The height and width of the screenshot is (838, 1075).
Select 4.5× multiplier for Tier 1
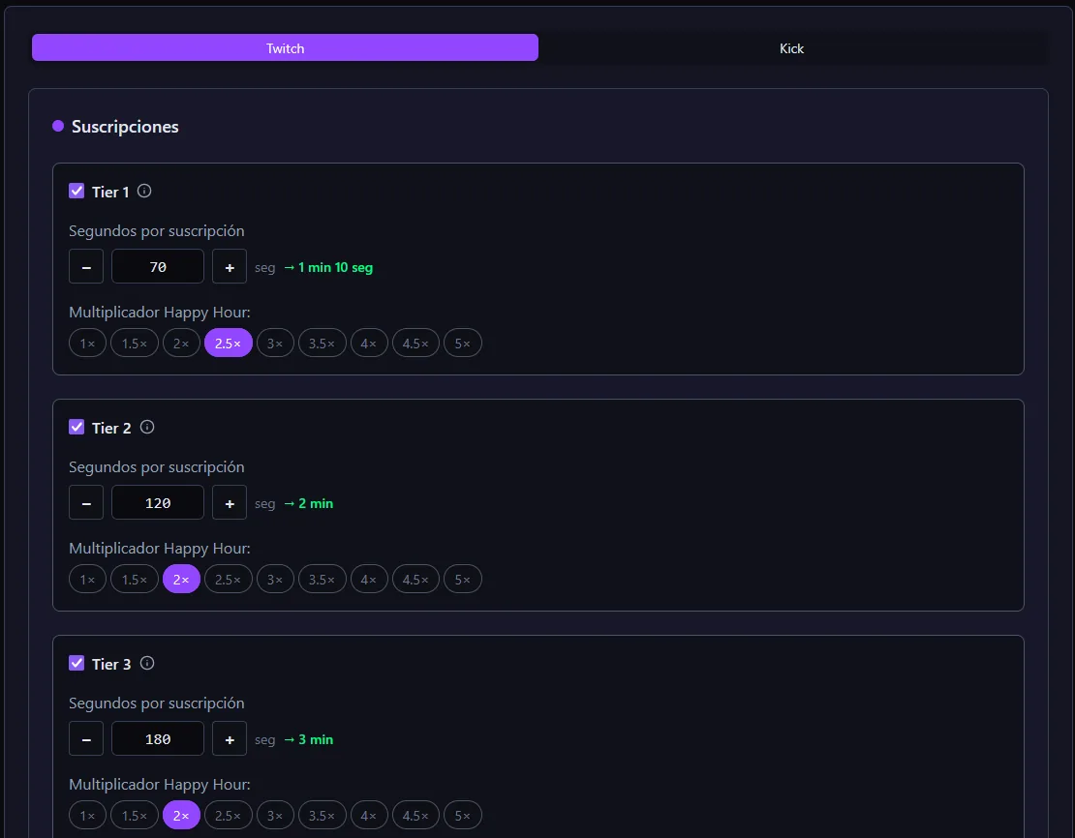coord(415,344)
